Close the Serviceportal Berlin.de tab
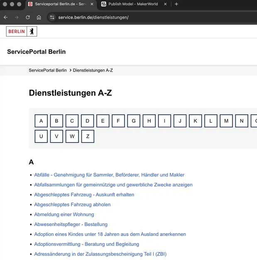 click(x=92, y=4)
